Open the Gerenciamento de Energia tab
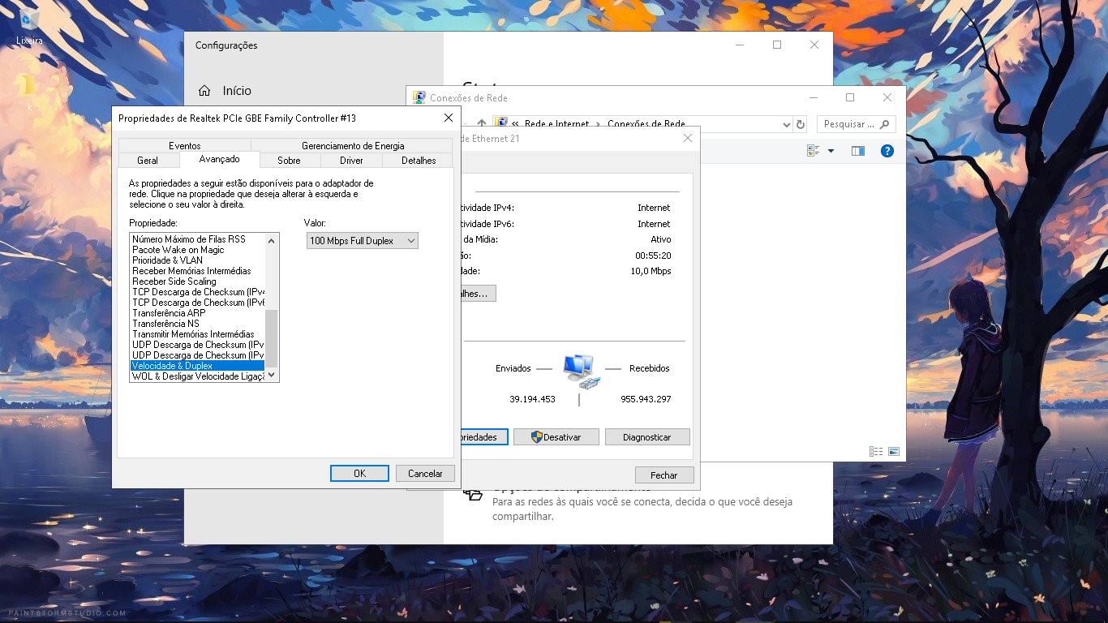The height and width of the screenshot is (623, 1108). pos(353,146)
